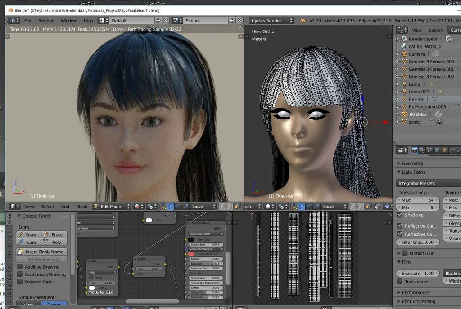The image size is (461, 309).
Task: Expand the Post Processing panel
Action: coord(399,301)
